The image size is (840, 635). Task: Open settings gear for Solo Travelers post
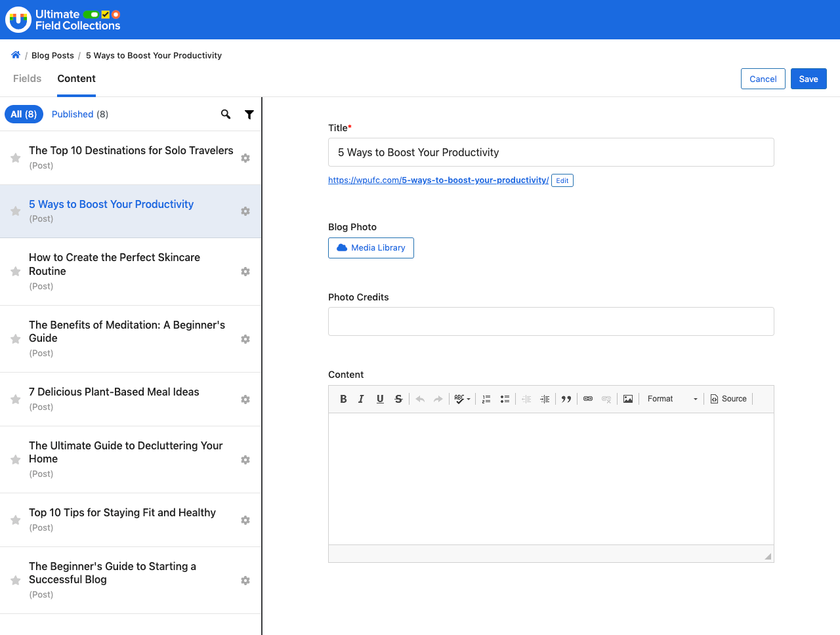pos(245,158)
